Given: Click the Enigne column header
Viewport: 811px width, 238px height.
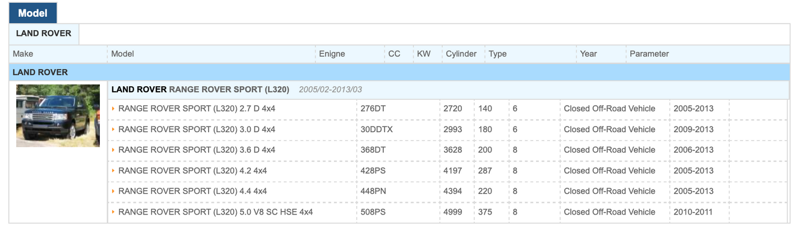Looking at the screenshot, I should click(332, 54).
